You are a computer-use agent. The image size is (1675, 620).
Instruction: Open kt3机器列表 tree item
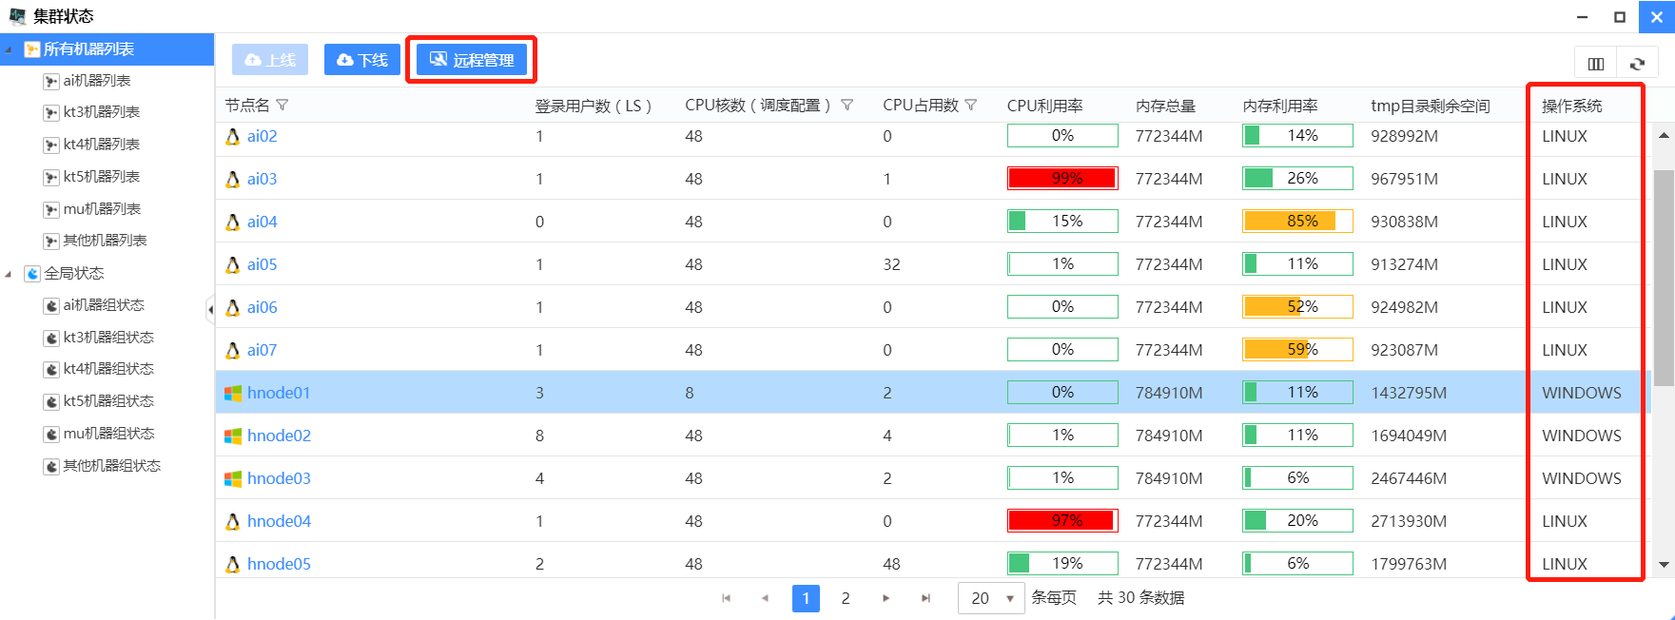101,112
